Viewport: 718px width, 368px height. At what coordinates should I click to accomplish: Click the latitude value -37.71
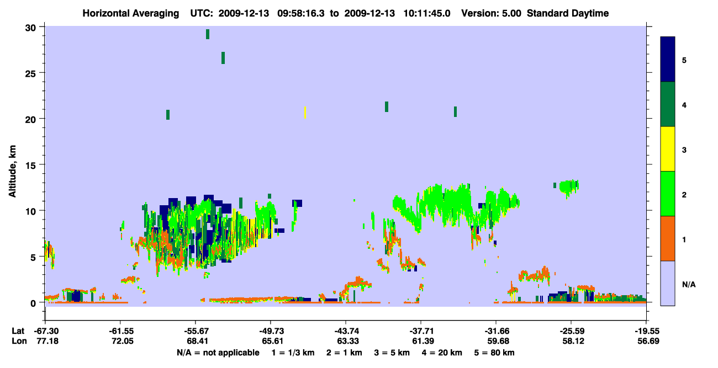pyautogui.click(x=421, y=331)
